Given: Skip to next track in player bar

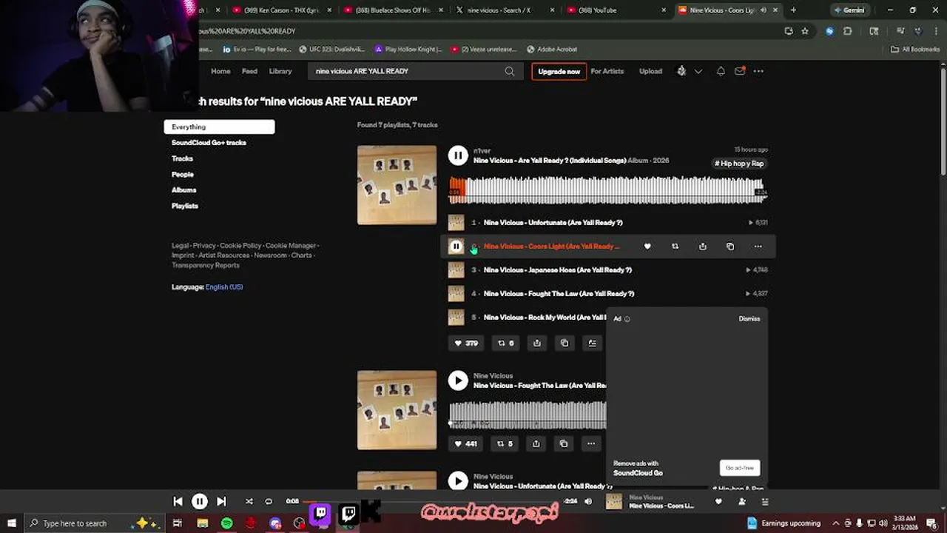Looking at the screenshot, I should click(221, 501).
